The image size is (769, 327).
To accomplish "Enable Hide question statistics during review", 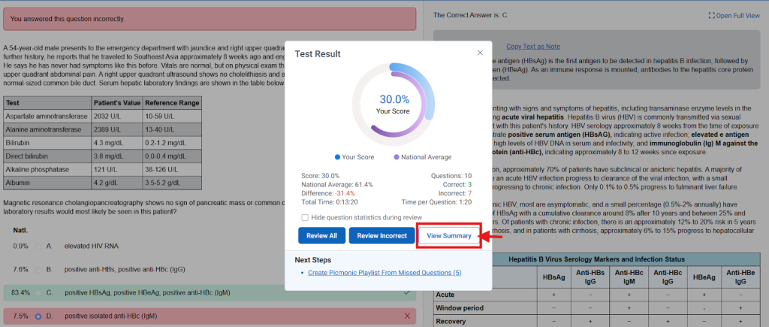I will [305, 217].
